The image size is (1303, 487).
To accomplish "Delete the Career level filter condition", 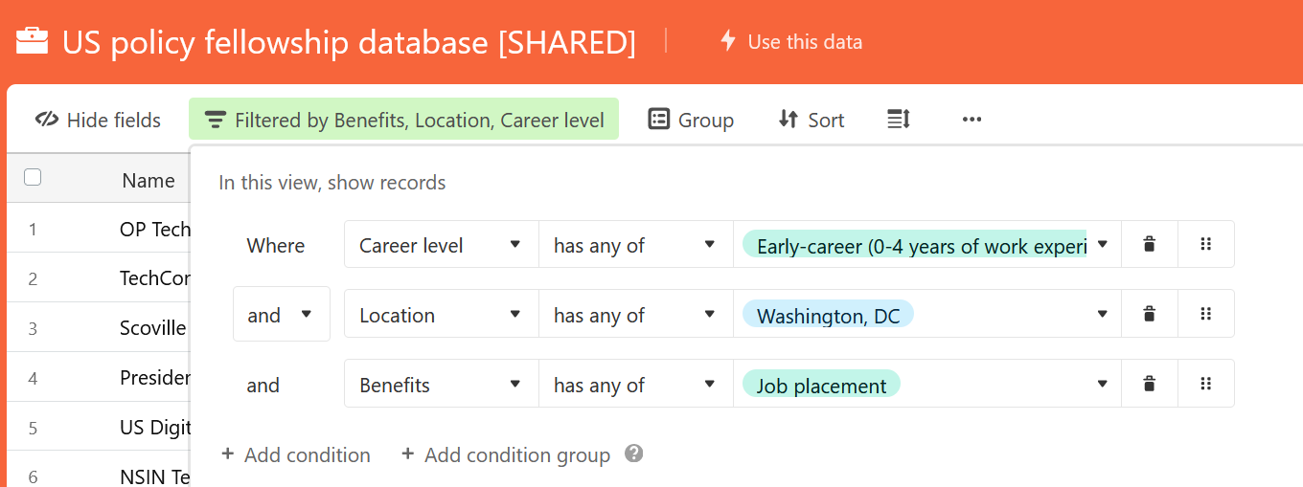I will 1150,245.
